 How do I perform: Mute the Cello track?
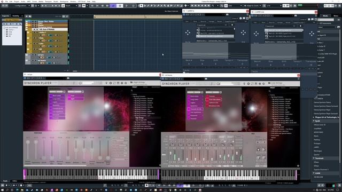34,44
